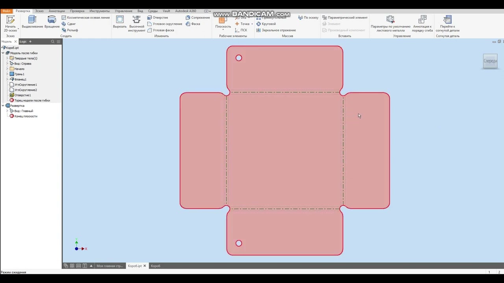Click Перейти к согнутой детали button
This screenshot has height=283, width=504.
tap(447, 24)
